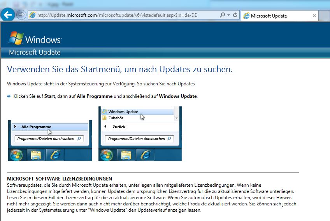
Task: Click the Windows Update start menu screenshot
Action: coord(140,134)
